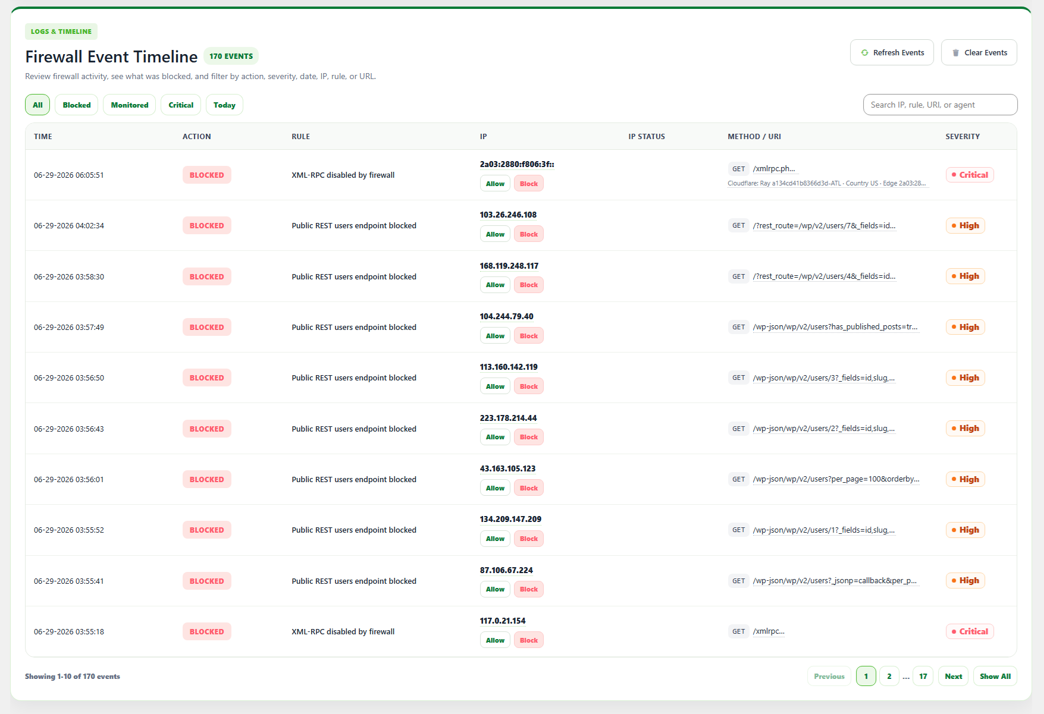Click the LOGS & TIMELINE label

tap(61, 32)
